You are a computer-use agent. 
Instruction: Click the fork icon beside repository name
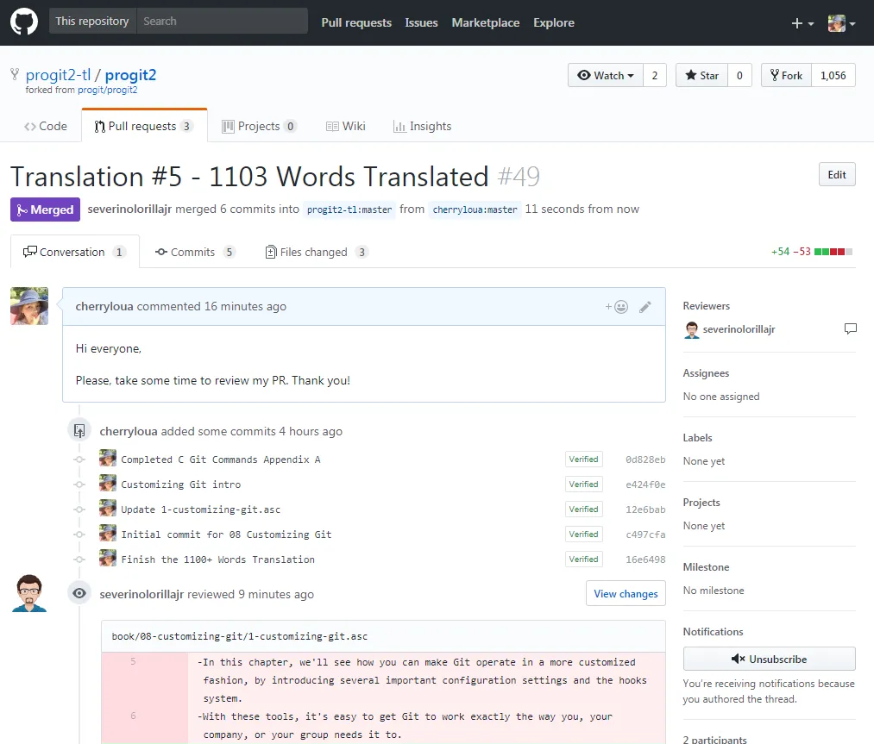pos(15,74)
